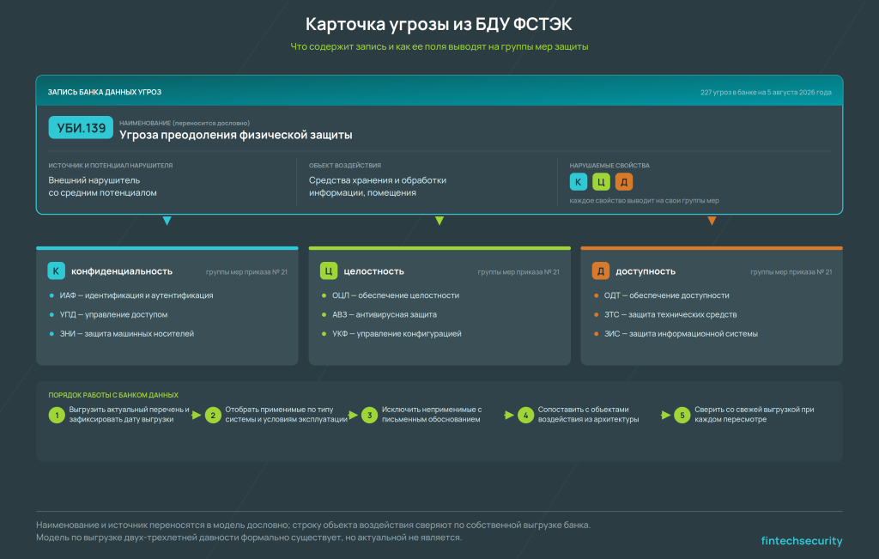Select ОДТ — обеспечение доступности
This screenshot has height=559, width=879.
666,295
